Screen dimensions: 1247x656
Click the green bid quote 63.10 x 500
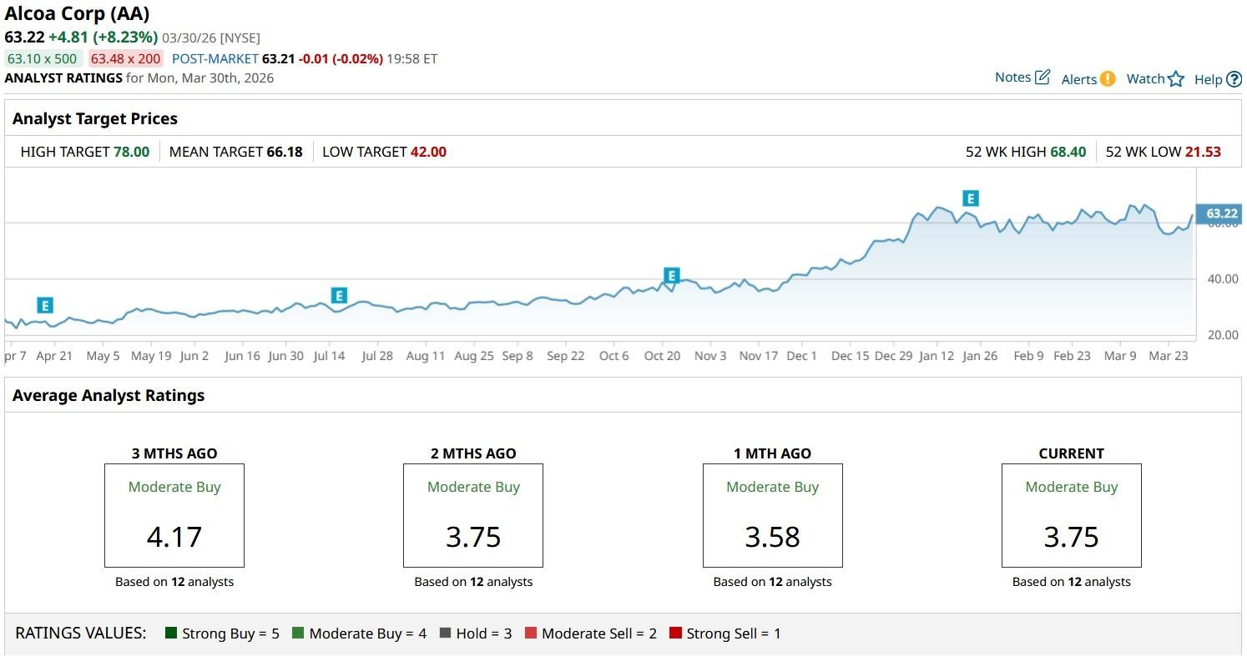pyautogui.click(x=43, y=58)
